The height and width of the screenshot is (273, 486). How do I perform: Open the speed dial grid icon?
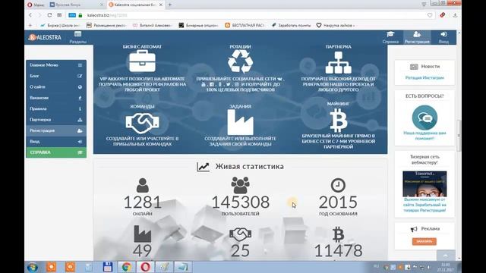click(59, 15)
